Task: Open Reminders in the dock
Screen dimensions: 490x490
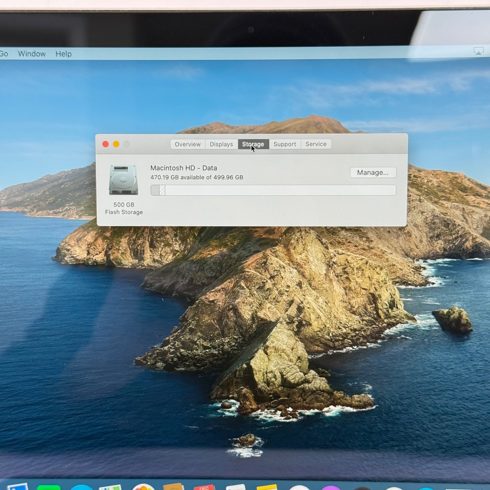Action: tap(235, 487)
